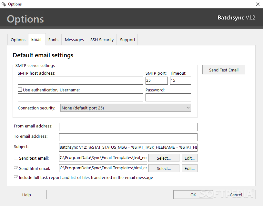Click the Username input field
This screenshot has height=206, width=263.
click(x=80, y=98)
